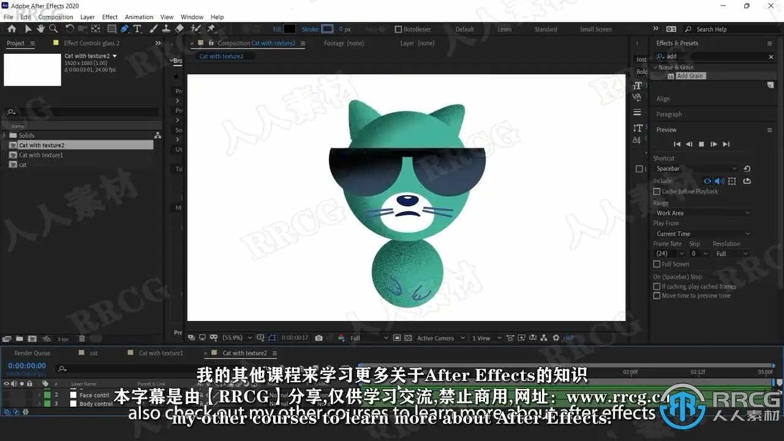
Task: Open the Effect menu
Action: coord(110,17)
